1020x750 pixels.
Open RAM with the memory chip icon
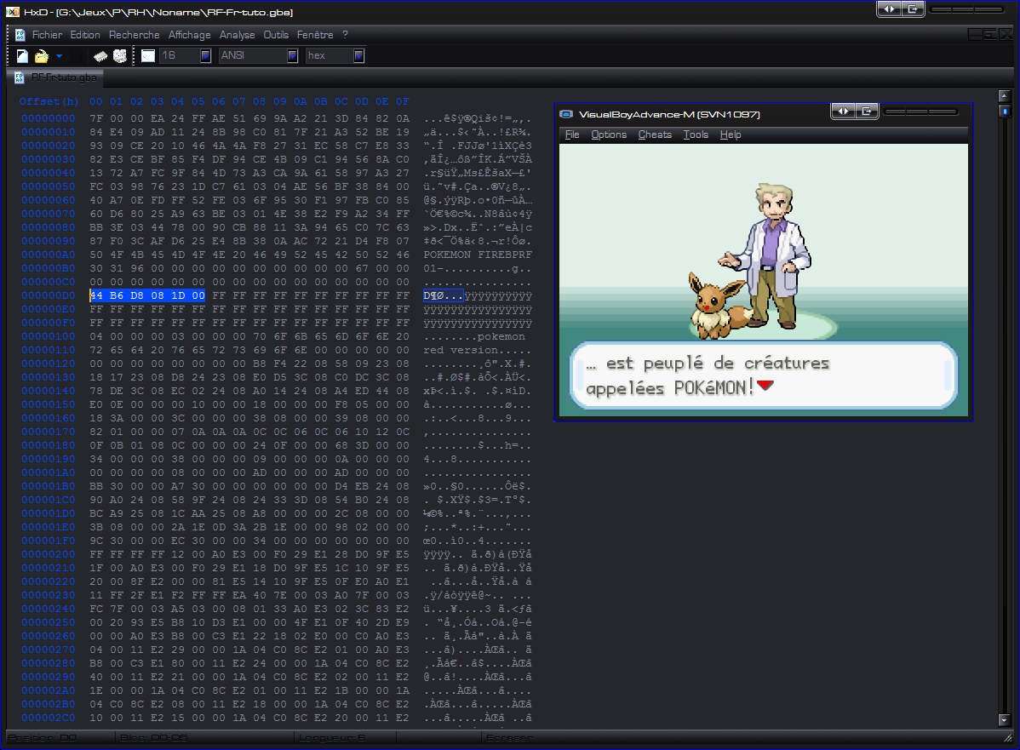click(100, 56)
